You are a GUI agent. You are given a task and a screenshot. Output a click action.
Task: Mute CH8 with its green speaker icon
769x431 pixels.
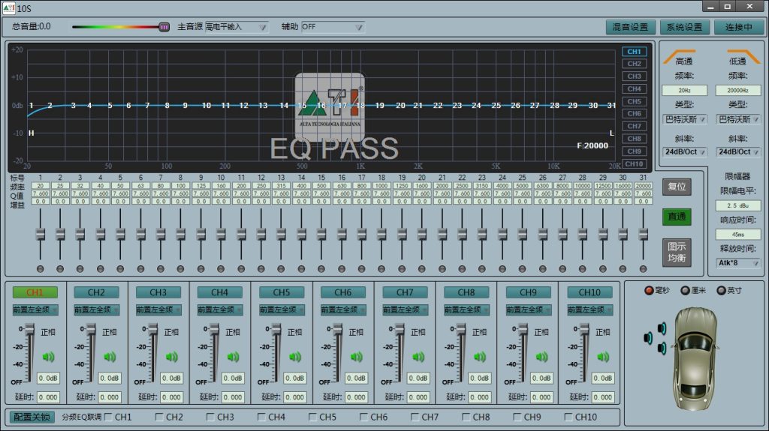[480, 357]
